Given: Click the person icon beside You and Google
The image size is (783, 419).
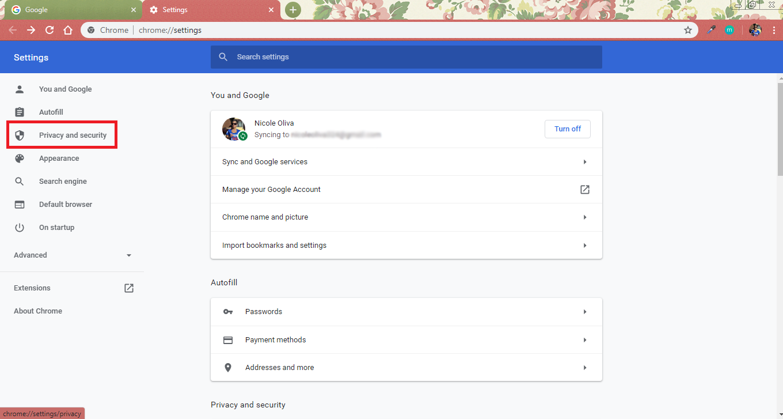Looking at the screenshot, I should (20, 89).
